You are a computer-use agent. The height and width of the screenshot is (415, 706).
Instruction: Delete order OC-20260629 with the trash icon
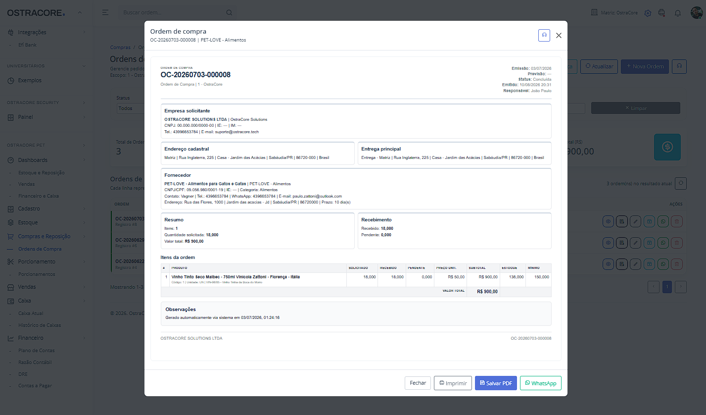(x=677, y=243)
